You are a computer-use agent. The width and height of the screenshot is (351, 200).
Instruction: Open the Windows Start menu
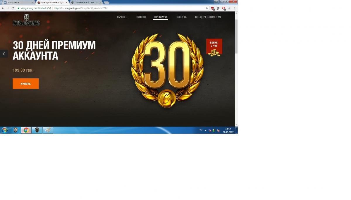pyautogui.click(x=4, y=130)
